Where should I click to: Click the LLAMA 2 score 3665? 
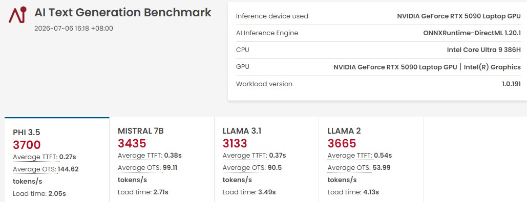click(x=342, y=143)
